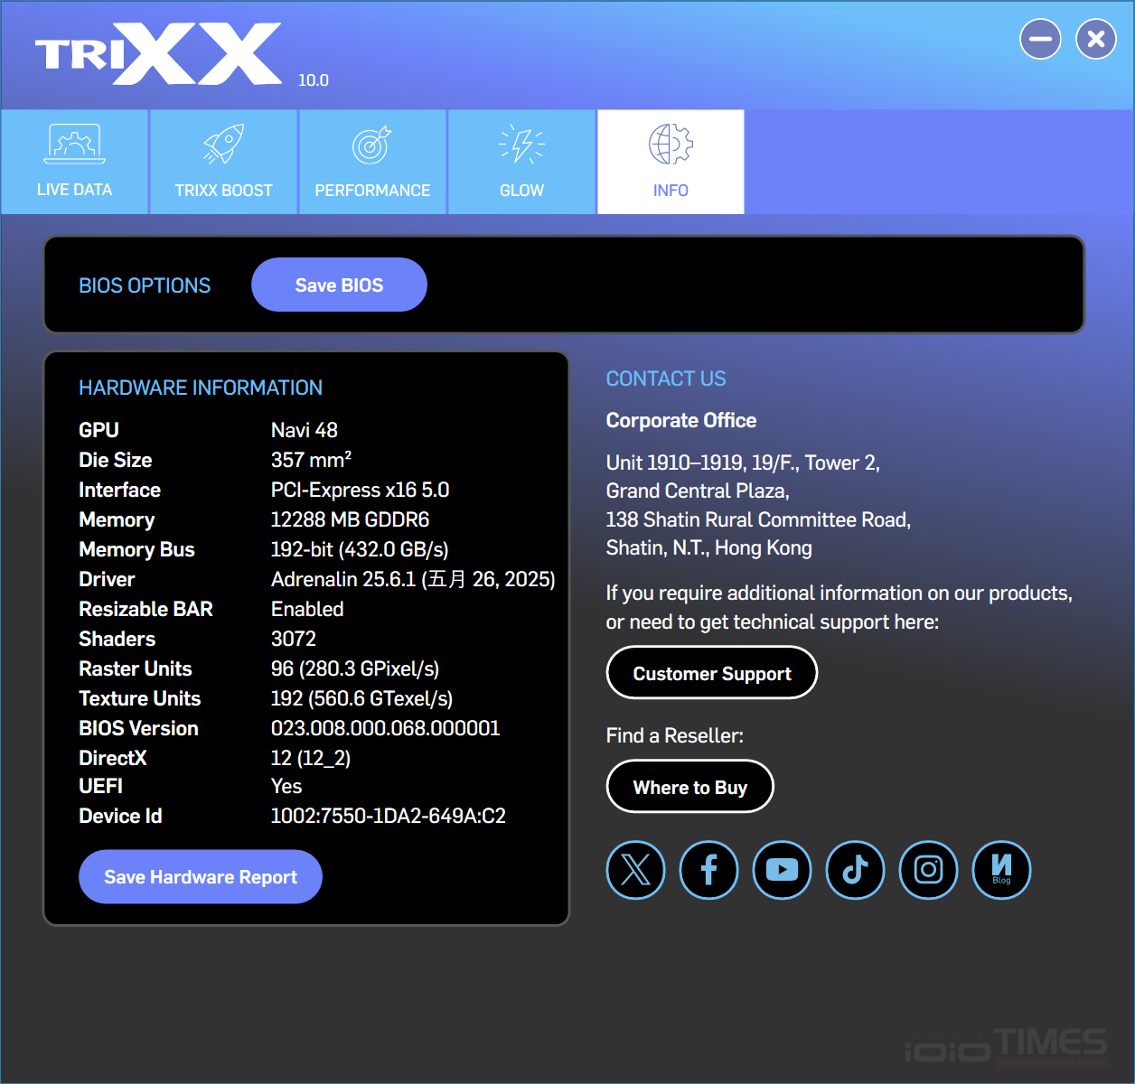The height and width of the screenshot is (1084, 1135).
Task: Click the CONTACT US heading
Action: (666, 378)
